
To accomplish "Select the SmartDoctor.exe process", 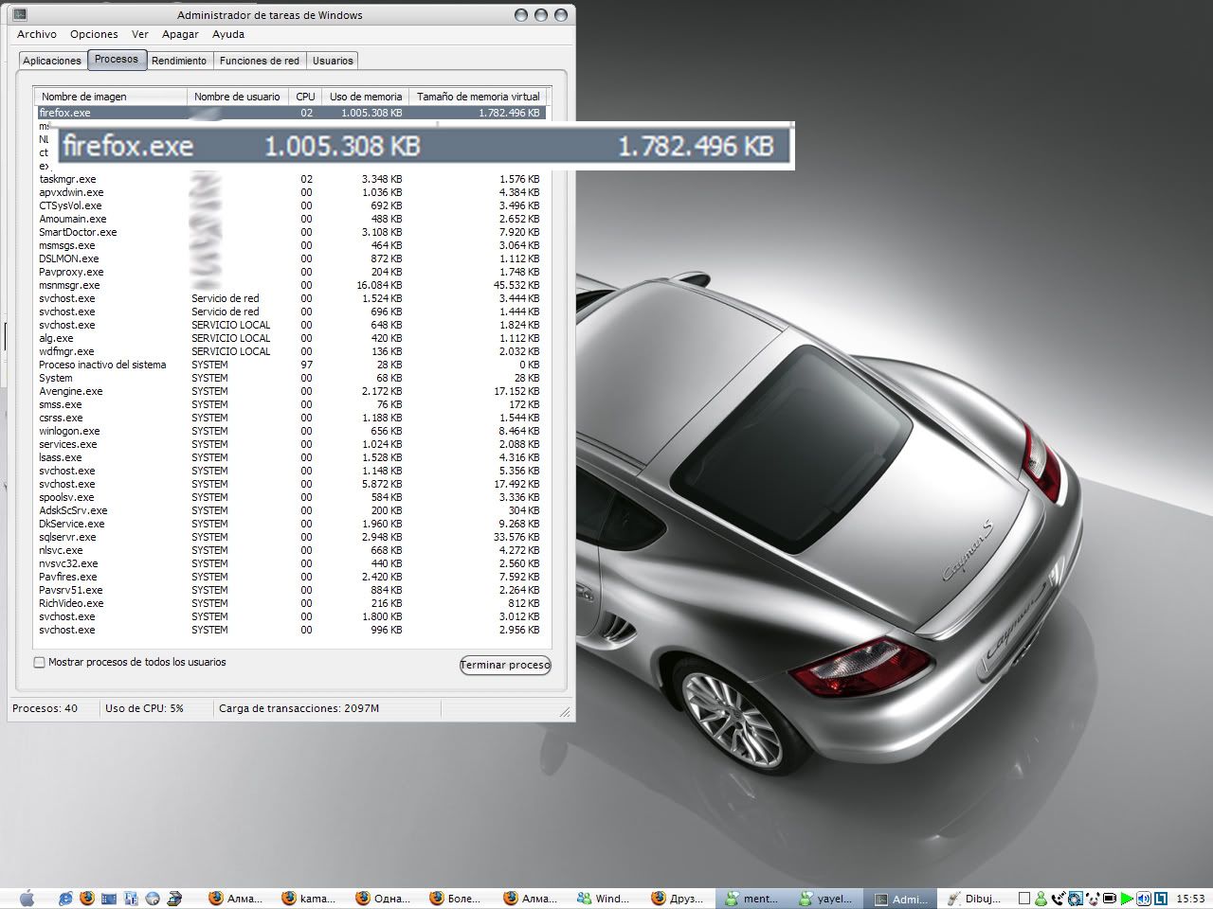I will [x=290, y=232].
